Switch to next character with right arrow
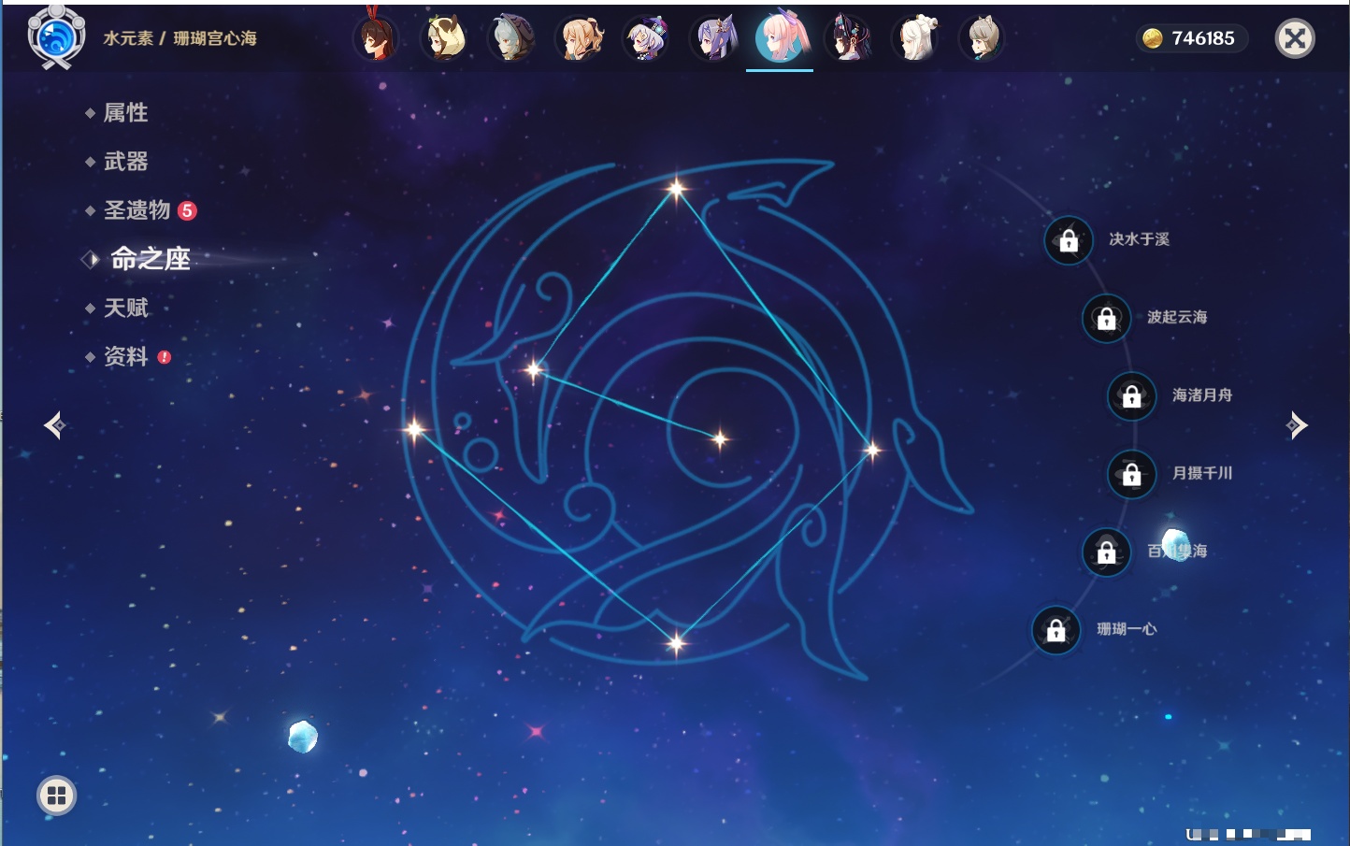Screen dimensions: 1350x846 click(x=1297, y=425)
